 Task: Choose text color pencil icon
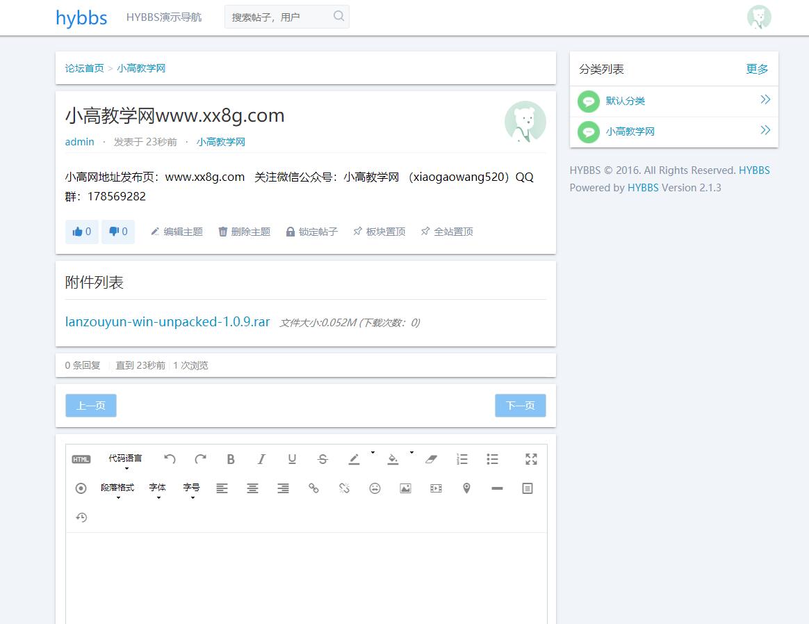pyautogui.click(x=354, y=458)
